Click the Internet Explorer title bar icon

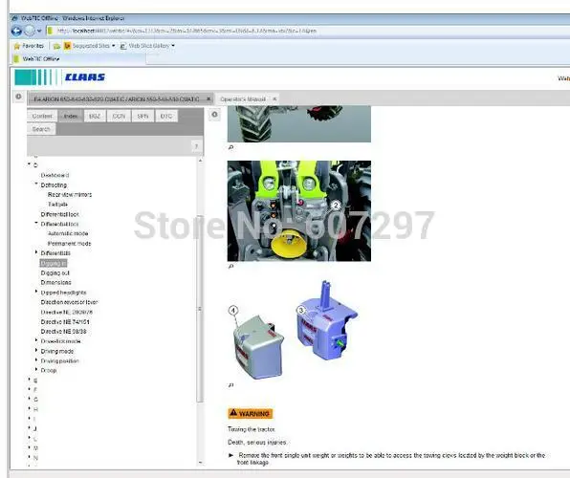tap(14, 18)
